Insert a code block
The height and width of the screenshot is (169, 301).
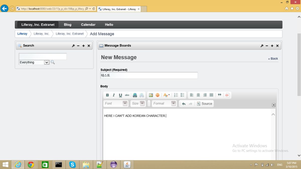227,95
